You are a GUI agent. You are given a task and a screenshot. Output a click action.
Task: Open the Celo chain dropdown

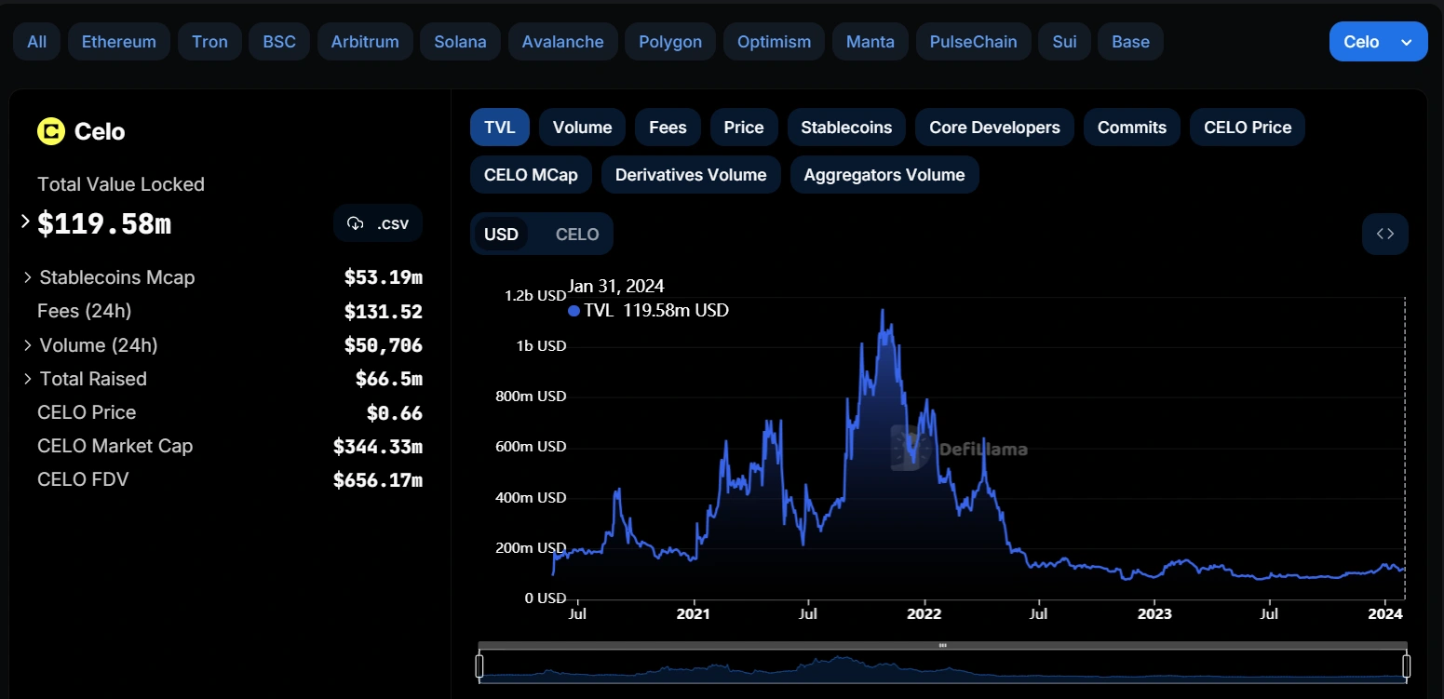1379,42
